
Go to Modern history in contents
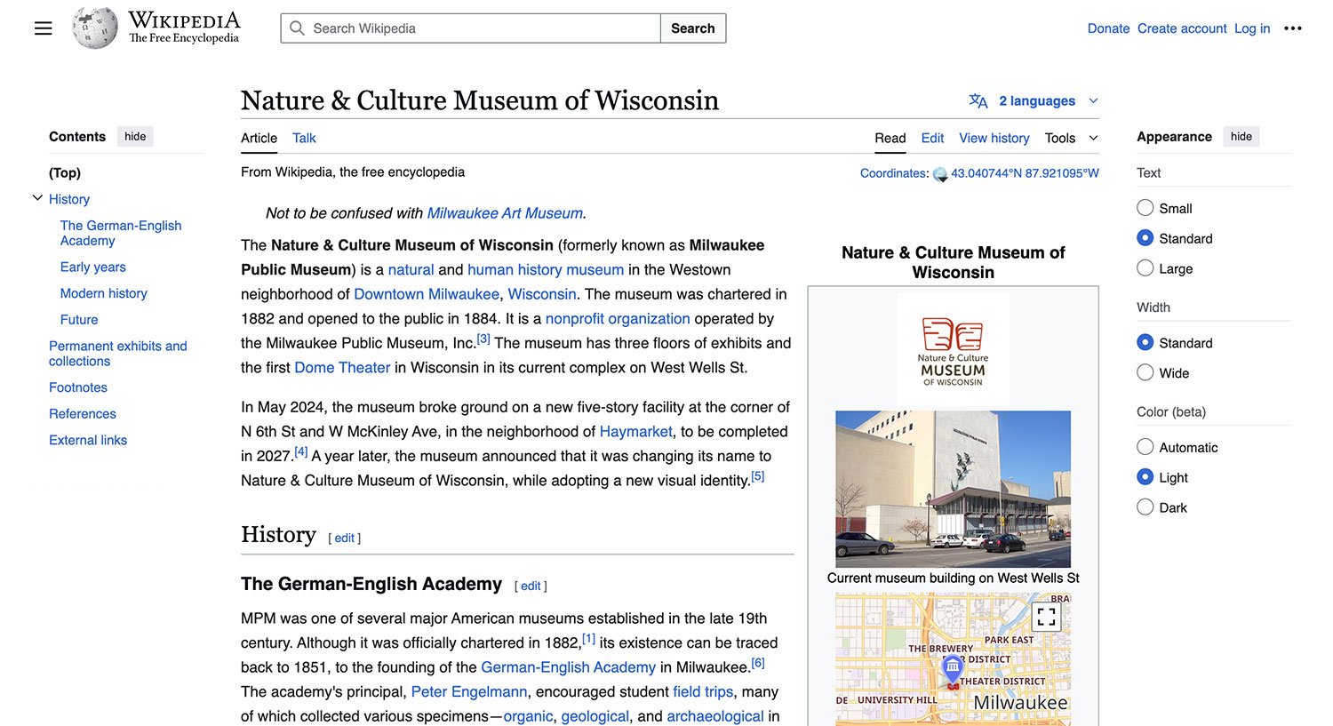(103, 293)
